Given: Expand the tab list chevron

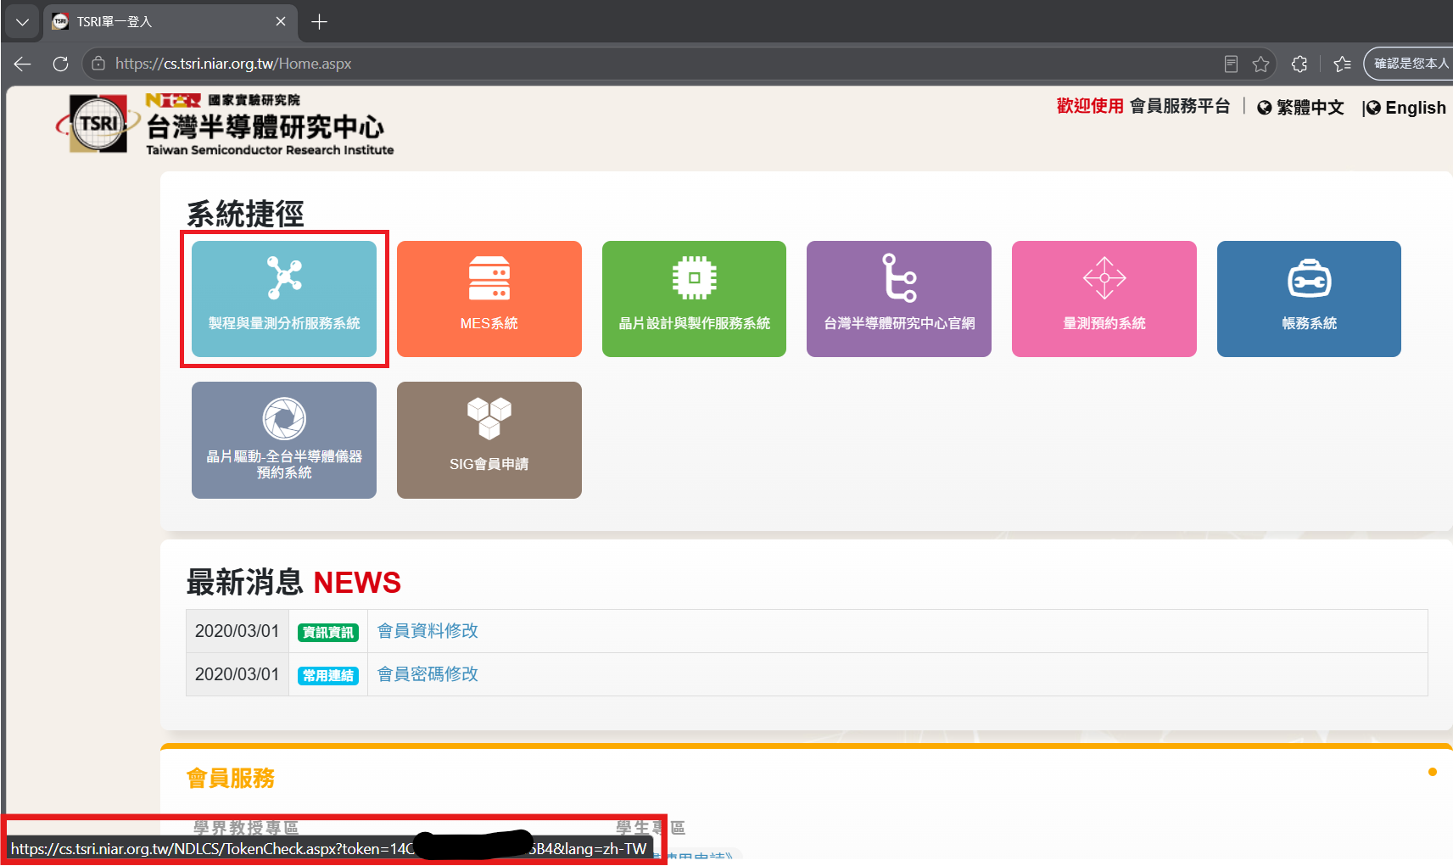Looking at the screenshot, I should (x=22, y=22).
